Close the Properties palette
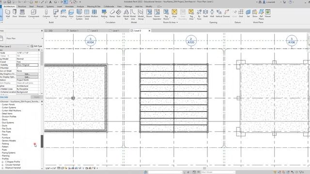310x174 pixels. point(42,31)
